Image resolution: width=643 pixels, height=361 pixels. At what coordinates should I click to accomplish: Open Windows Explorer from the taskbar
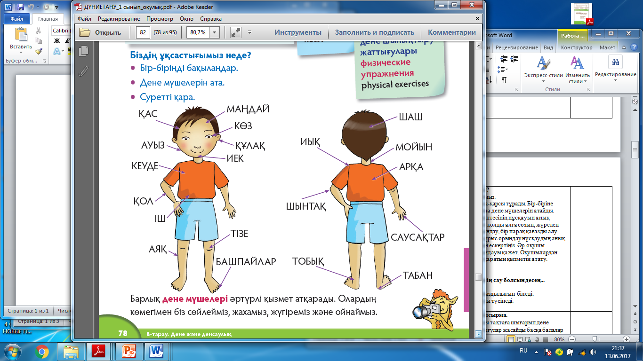click(71, 351)
